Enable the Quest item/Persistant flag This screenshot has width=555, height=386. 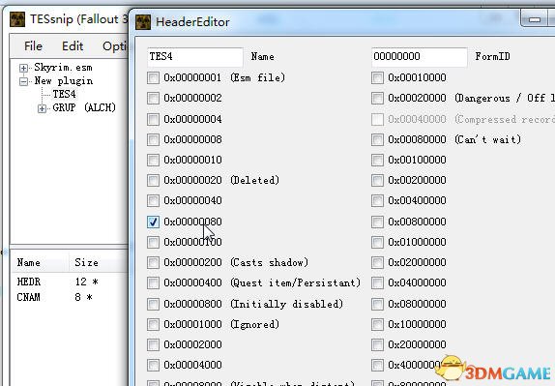(x=154, y=282)
